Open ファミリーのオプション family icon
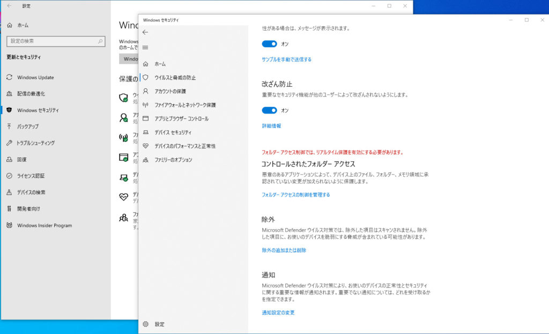Viewport: 549px width, 334px height. click(145, 160)
